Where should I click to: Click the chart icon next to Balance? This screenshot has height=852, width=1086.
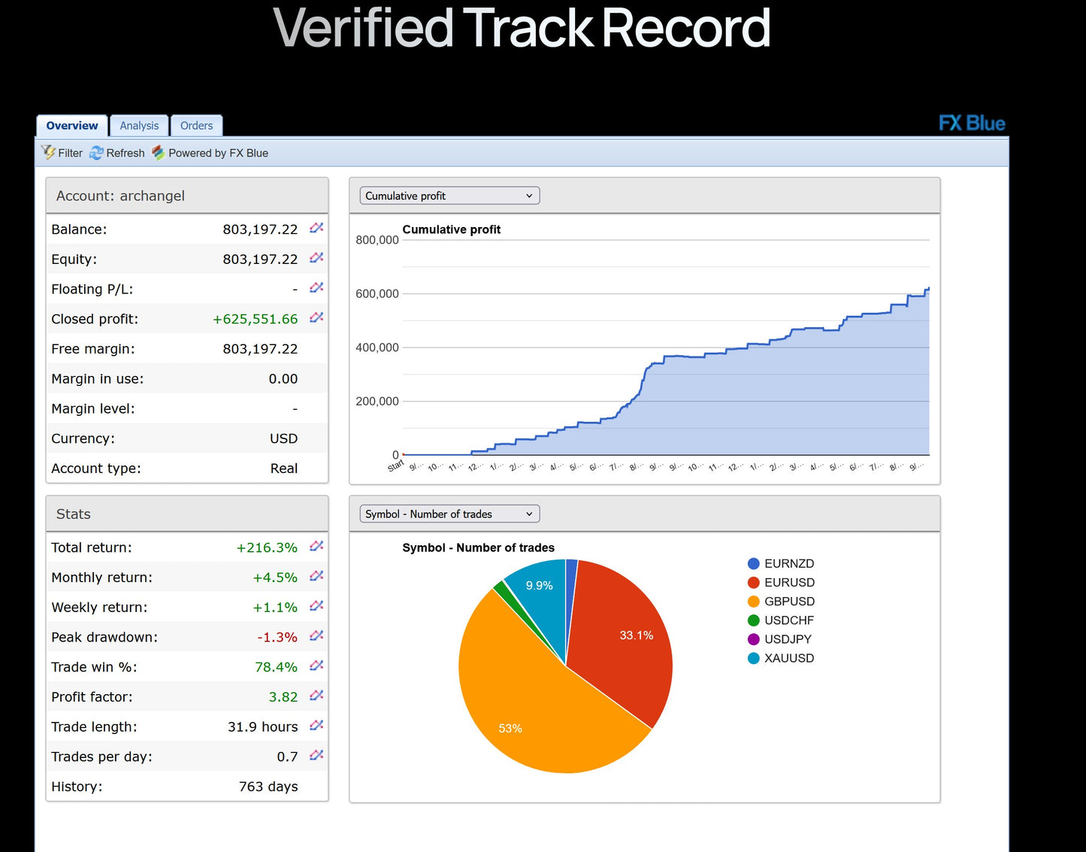(x=316, y=228)
